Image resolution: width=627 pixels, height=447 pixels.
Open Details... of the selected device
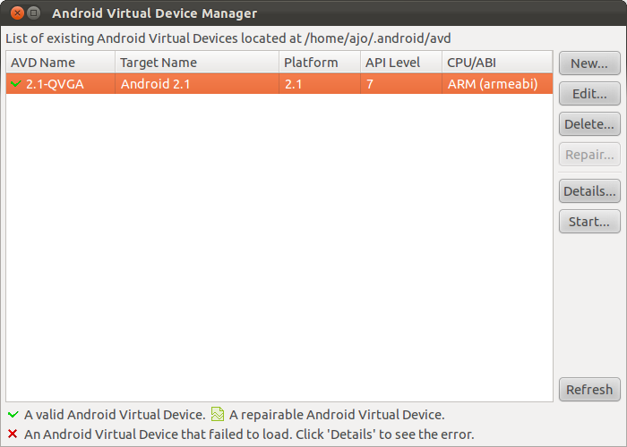589,191
